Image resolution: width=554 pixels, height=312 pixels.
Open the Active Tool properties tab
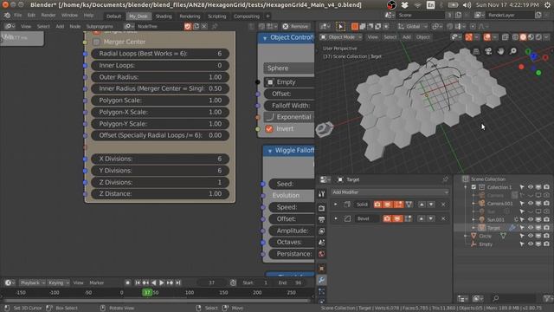[x=321, y=194]
